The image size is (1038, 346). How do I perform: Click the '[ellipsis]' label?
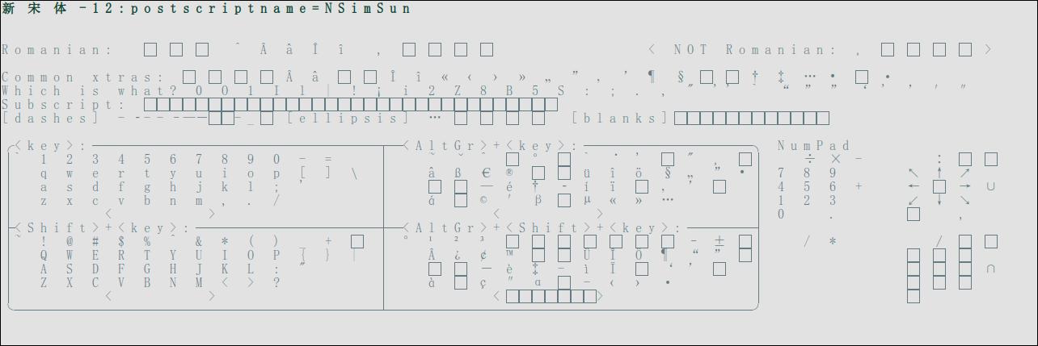[348, 119]
